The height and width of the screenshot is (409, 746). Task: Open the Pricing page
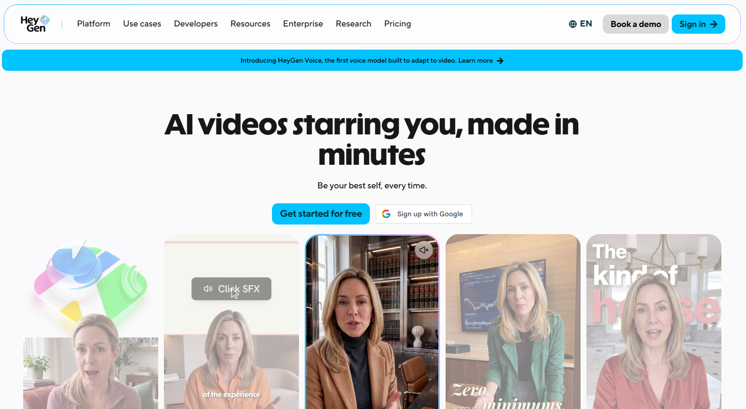point(397,24)
